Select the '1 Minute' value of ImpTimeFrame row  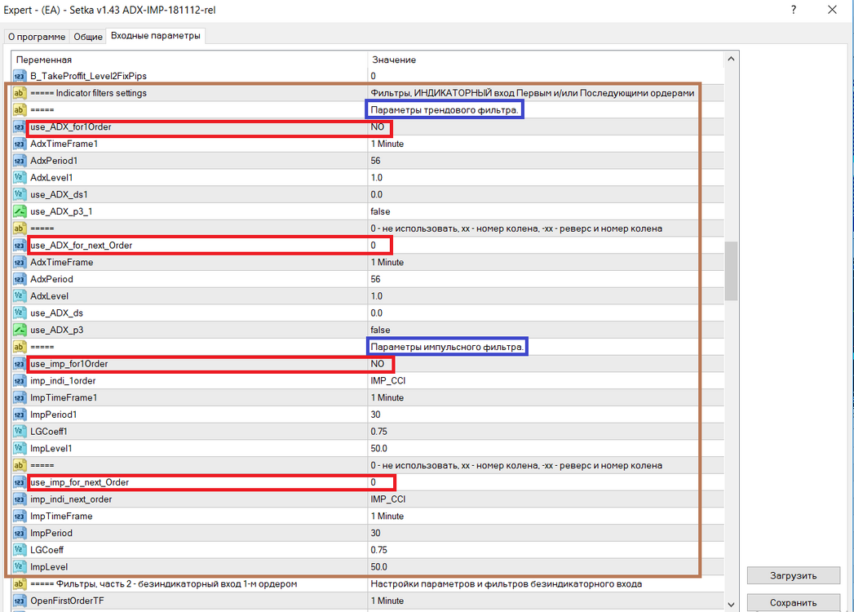pyautogui.click(x=387, y=516)
